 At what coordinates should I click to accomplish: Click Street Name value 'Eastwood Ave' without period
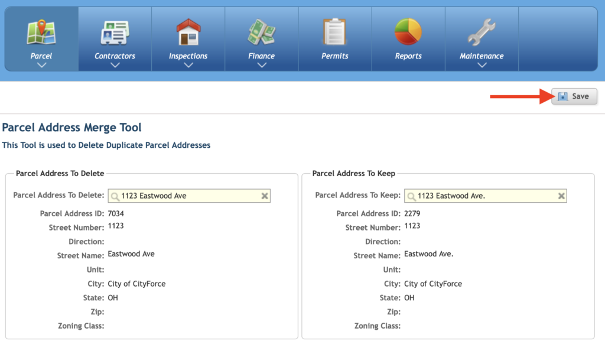click(x=131, y=254)
